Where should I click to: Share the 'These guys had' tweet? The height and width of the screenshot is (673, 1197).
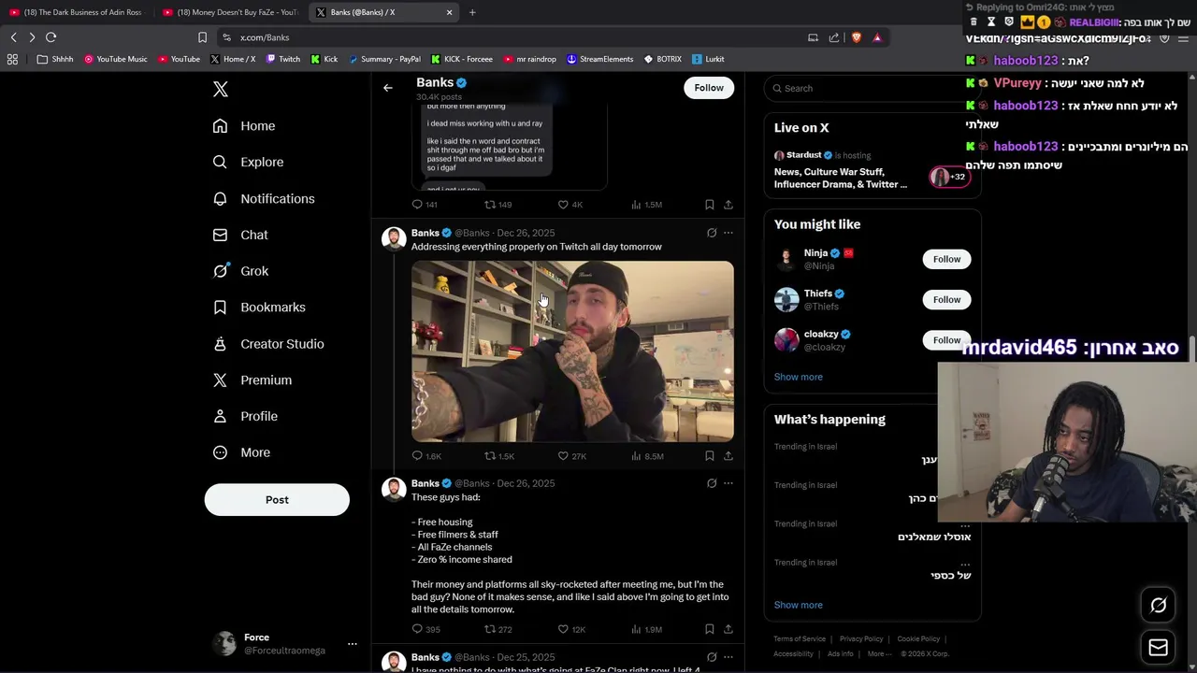point(728,630)
